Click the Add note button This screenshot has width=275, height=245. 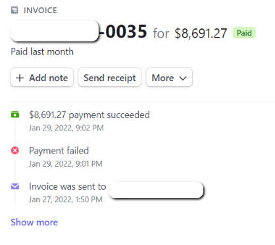coord(41,77)
